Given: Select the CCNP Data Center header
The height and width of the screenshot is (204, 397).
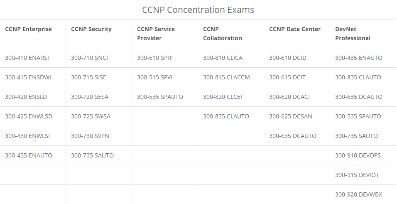Looking at the screenshot, I should [x=295, y=29].
